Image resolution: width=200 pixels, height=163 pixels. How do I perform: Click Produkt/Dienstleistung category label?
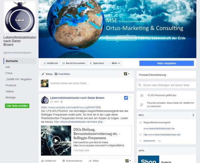[x=153, y=75]
